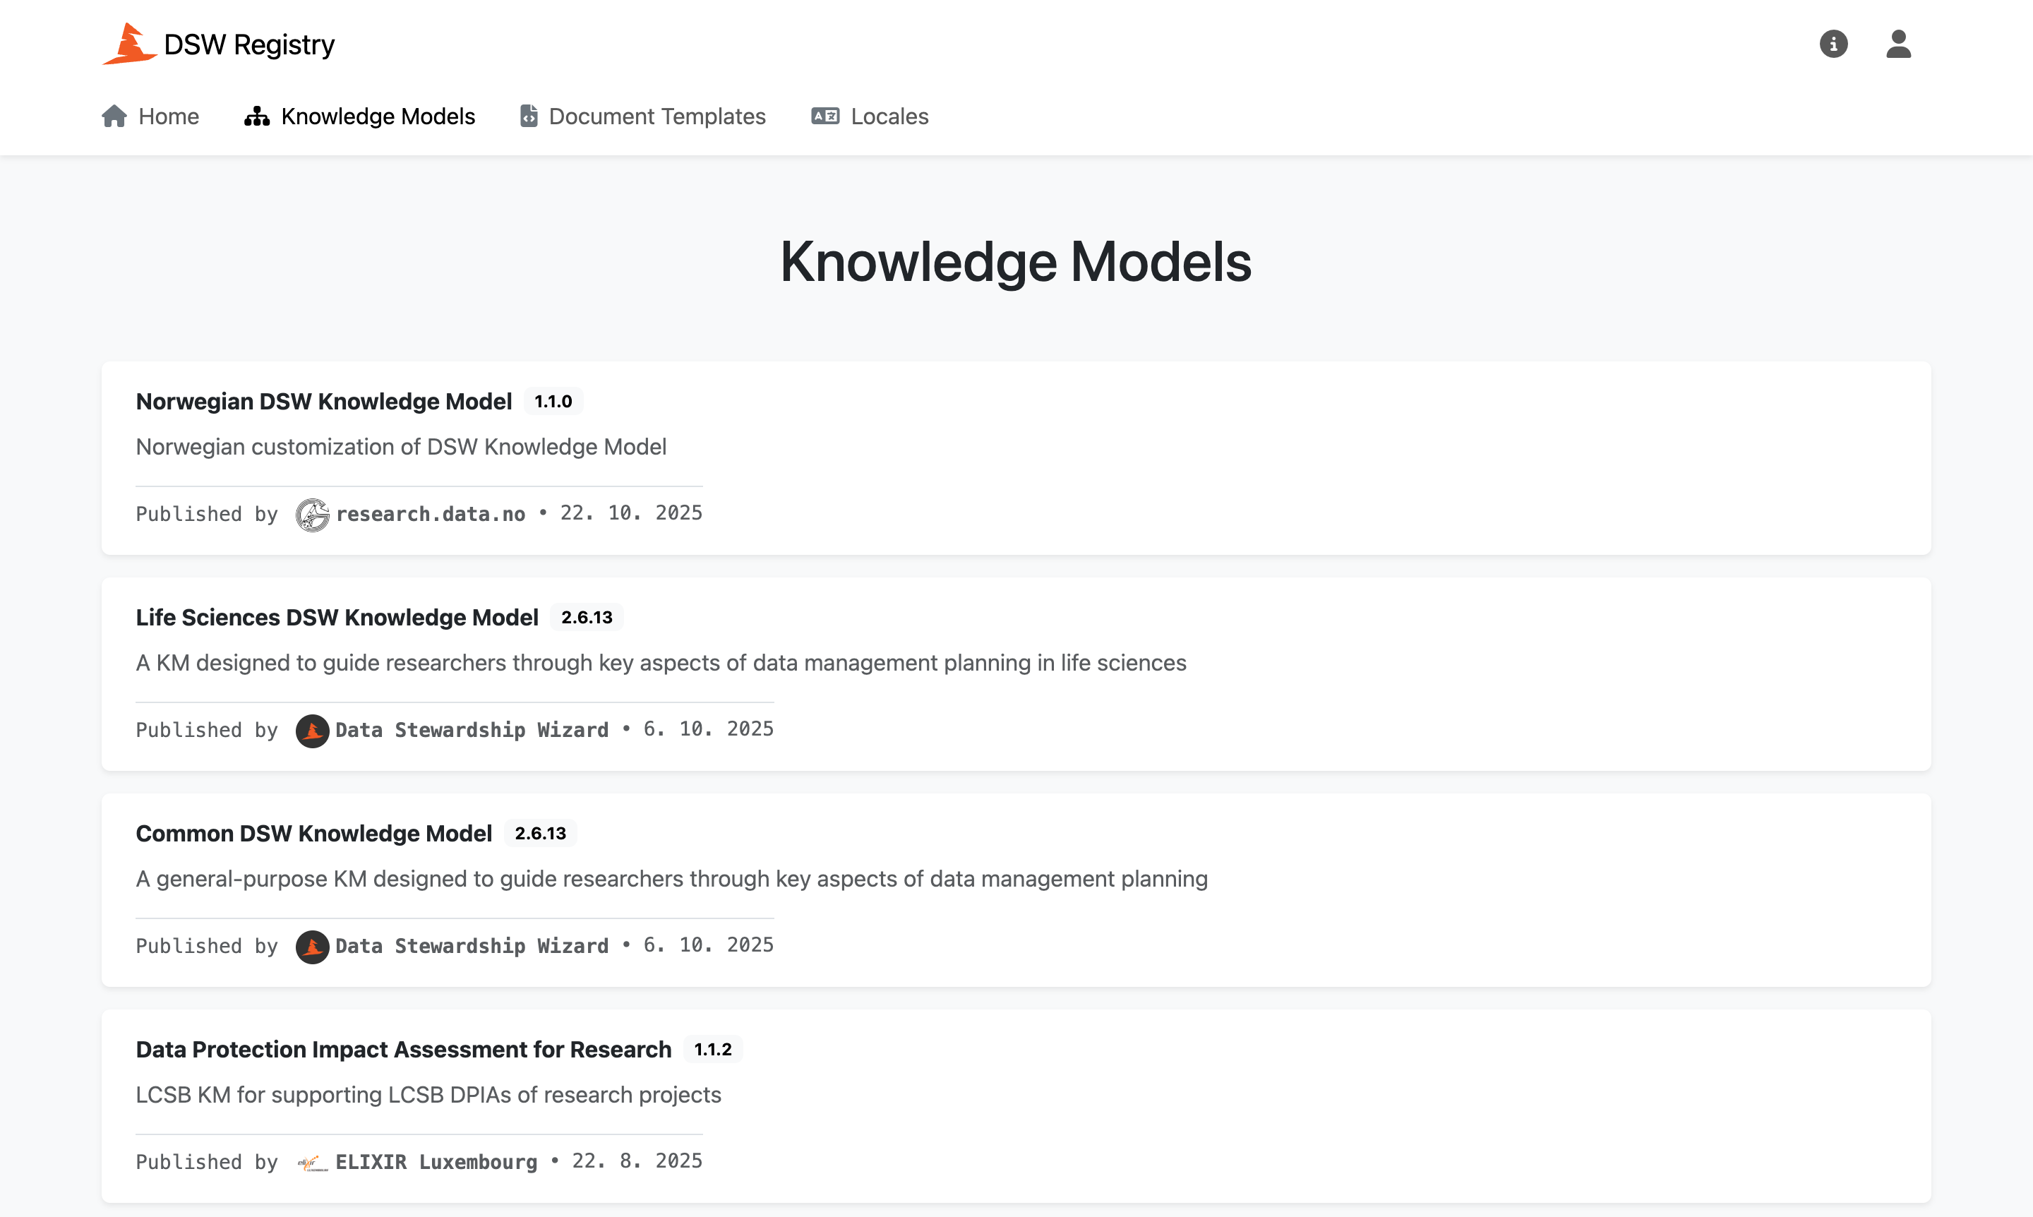Click Data Stewardship Wizard avatar under Life Sciences

(x=313, y=730)
